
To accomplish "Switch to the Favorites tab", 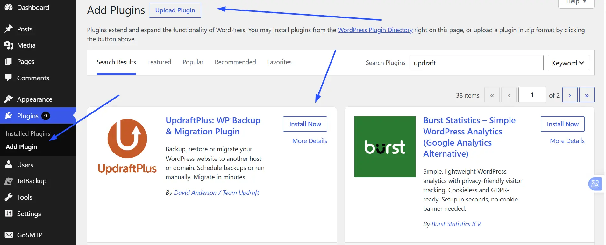I will tap(279, 62).
